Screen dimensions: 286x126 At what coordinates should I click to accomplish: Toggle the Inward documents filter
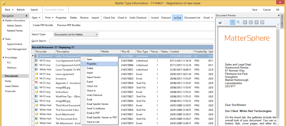[x=155, y=18]
